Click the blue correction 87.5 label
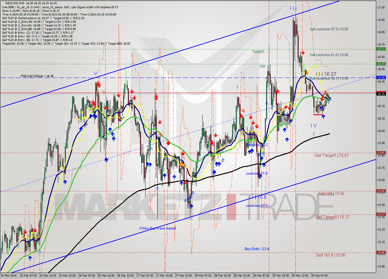Screen dimensions: 388x279 [x=257, y=206]
